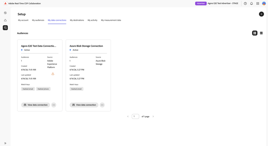The width and height of the screenshot is (268, 146).
Task: Click the page number input field
Action: 135,116
